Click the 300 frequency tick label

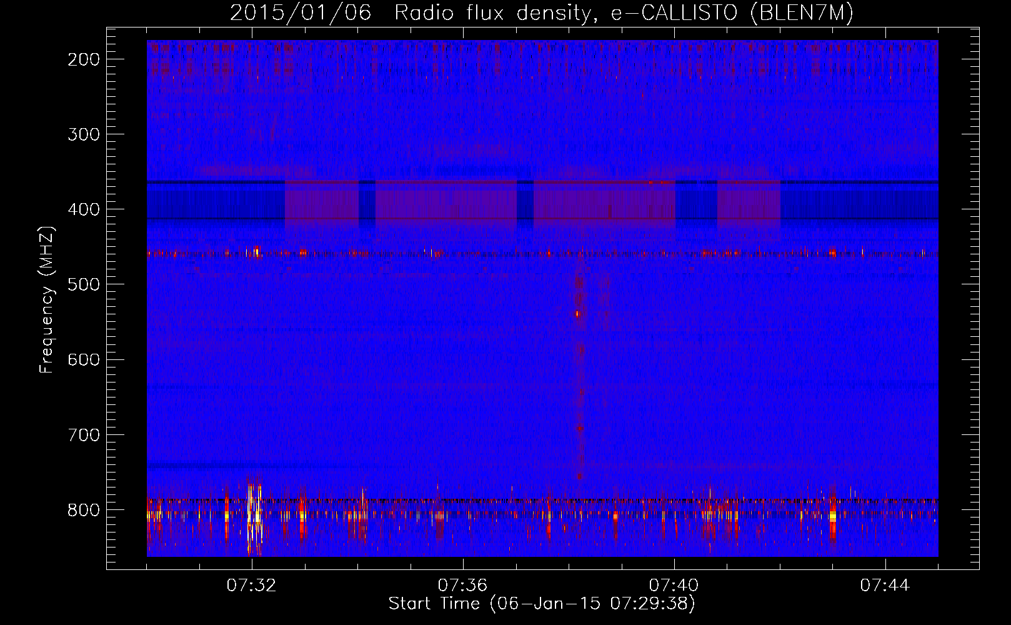tap(84, 134)
